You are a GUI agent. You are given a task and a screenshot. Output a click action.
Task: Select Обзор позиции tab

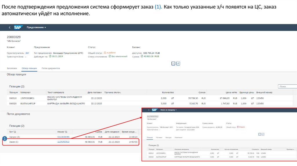coord(29,68)
